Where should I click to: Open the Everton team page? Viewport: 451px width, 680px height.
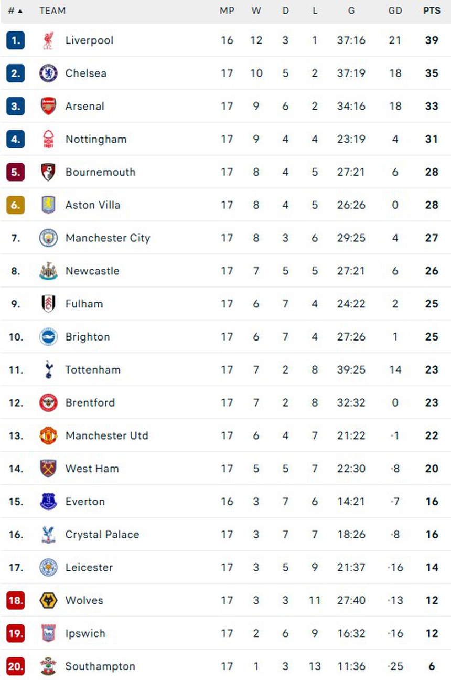(85, 502)
